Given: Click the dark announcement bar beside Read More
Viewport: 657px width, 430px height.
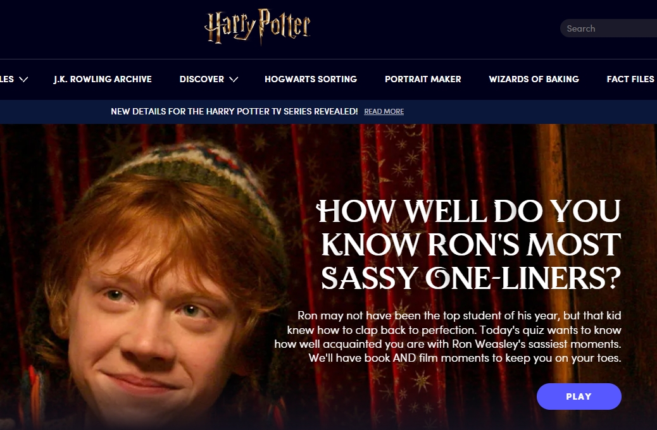Looking at the screenshot, I should tap(528, 111).
